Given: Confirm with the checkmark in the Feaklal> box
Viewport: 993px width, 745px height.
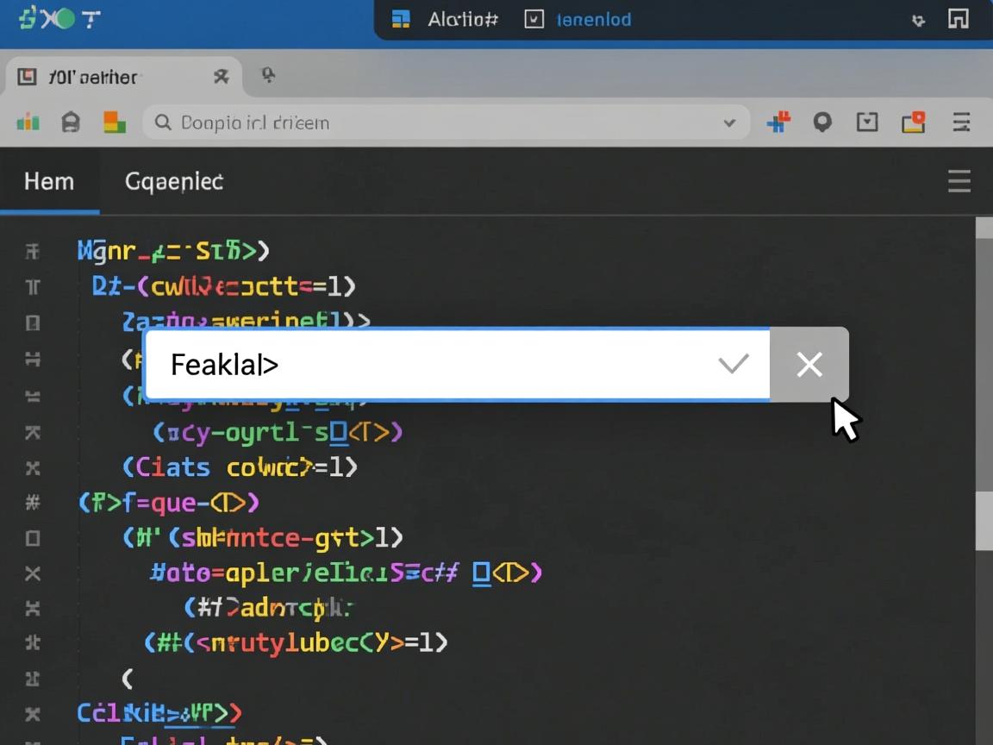Looking at the screenshot, I should 734,365.
